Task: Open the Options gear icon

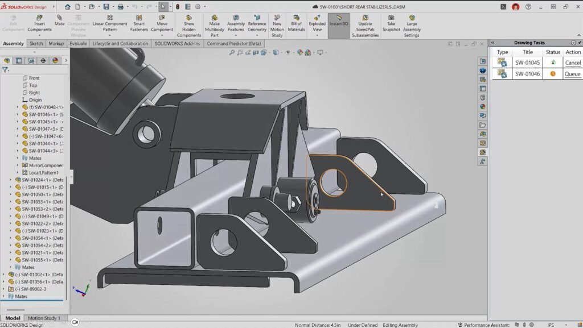Action: click(198, 7)
